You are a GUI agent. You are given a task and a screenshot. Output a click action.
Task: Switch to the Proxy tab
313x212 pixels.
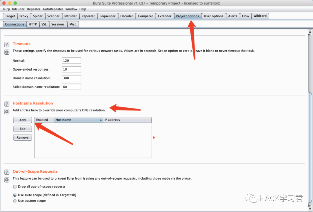(x=24, y=16)
